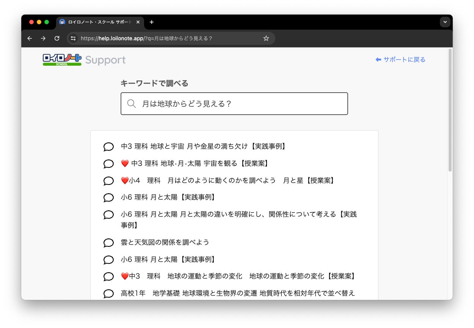The width and height of the screenshot is (474, 328).
Task: Click speech bubble beside first 小6 月と太陽 result
Action: (108, 198)
